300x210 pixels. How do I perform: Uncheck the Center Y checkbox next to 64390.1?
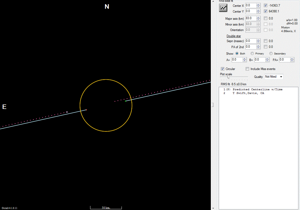[265, 11]
